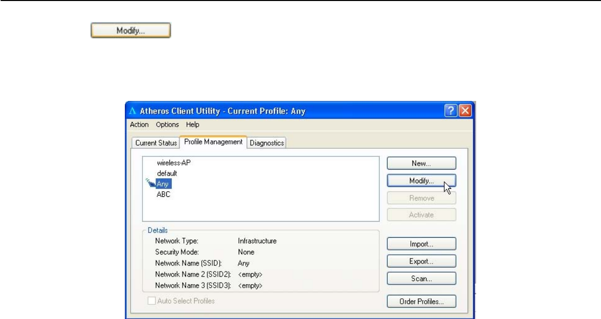The image size is (601, 319).
Task: Click the active connection icon beside Any
Action: point(150,183)
